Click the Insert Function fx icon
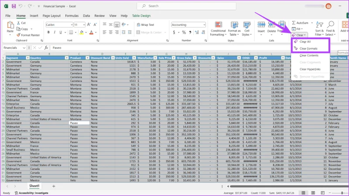This screenshot has width=349, height=196. tap(46, 47)
